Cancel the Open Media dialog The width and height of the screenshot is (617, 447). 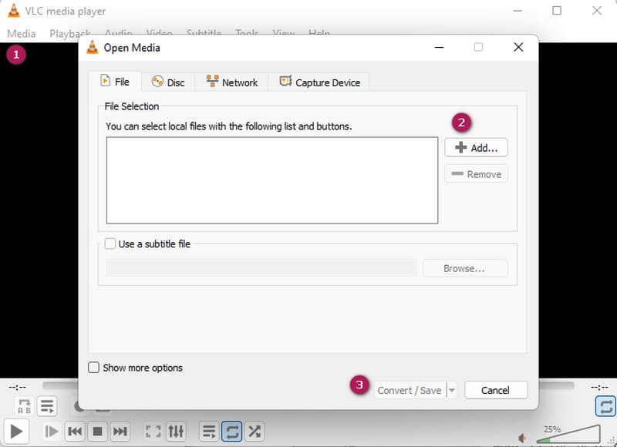coord(496,390)
